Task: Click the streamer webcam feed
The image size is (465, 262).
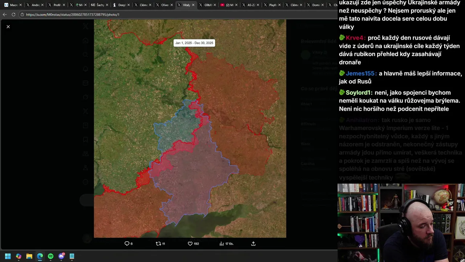Action: point(401,223)
